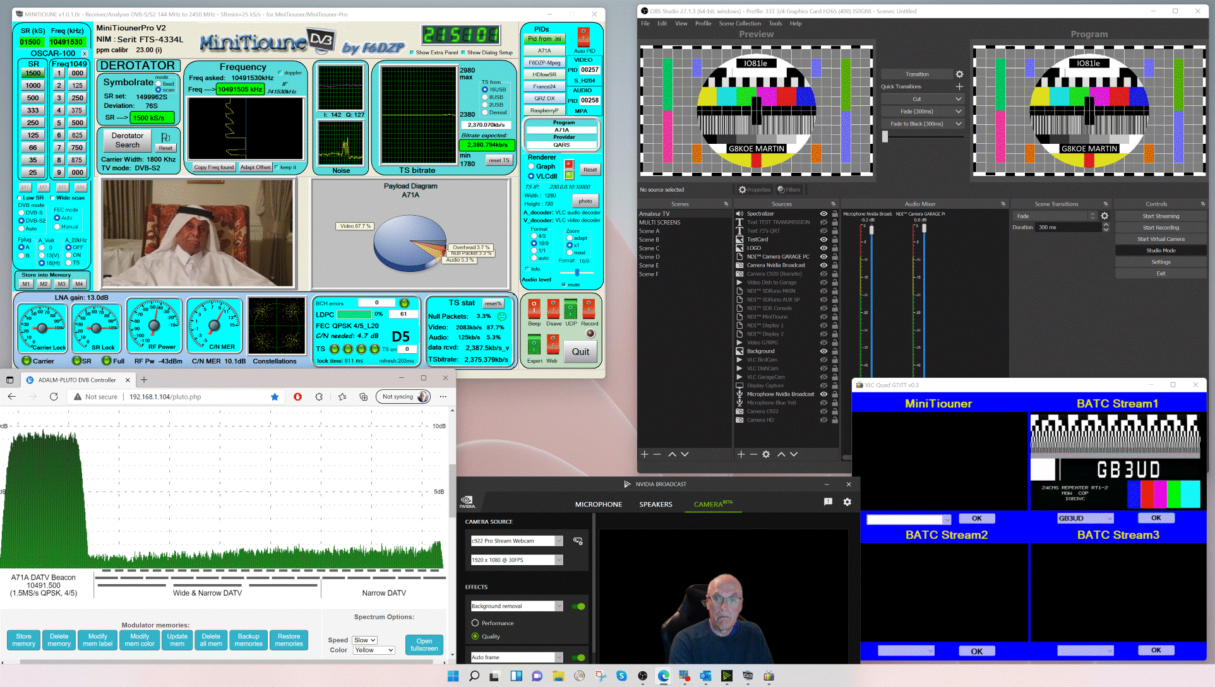Select ADALM-PLUTO DVB Controller browser tab
The width and height of the screenshot is (1215, 687).
[77, 380]
